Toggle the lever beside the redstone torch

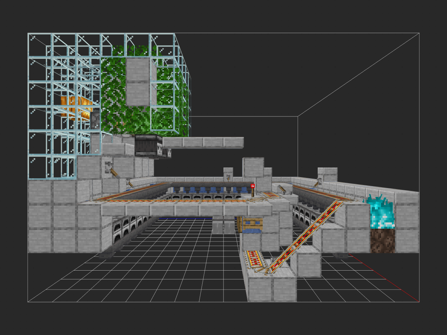[282, 190]
